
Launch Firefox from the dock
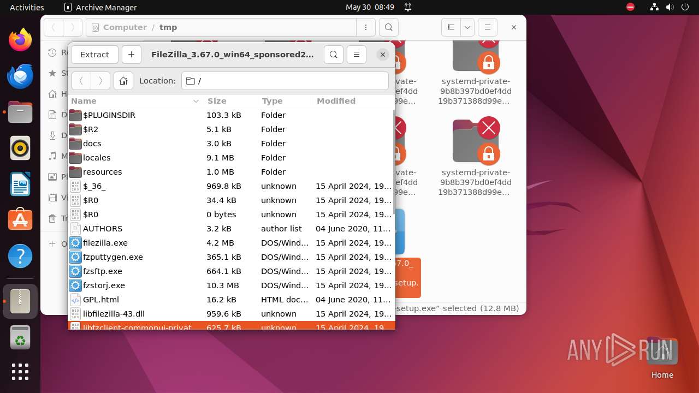[x=20, y=40]
